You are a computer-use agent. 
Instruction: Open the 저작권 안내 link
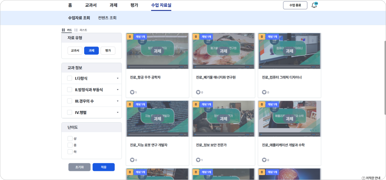tap(373, 178)
